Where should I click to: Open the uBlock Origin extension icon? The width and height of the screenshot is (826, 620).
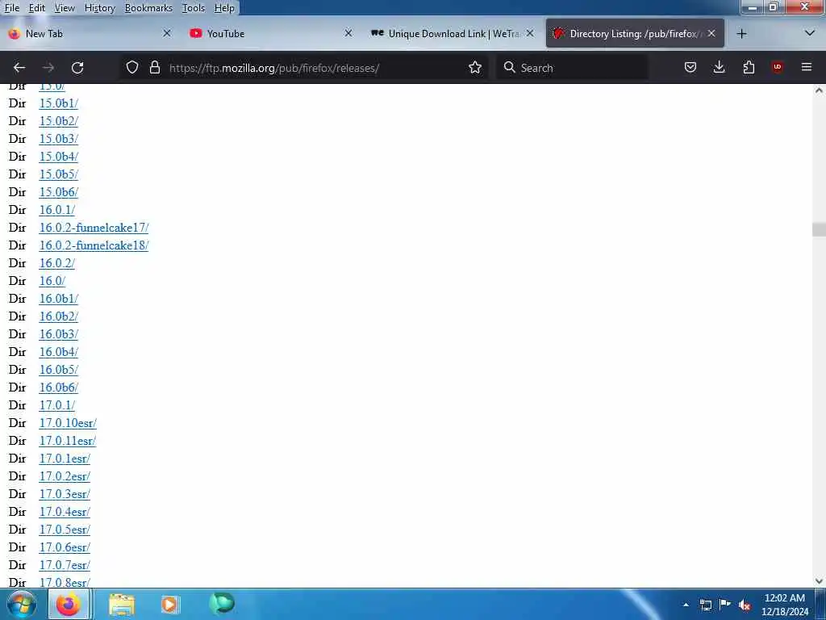(777, 68)
